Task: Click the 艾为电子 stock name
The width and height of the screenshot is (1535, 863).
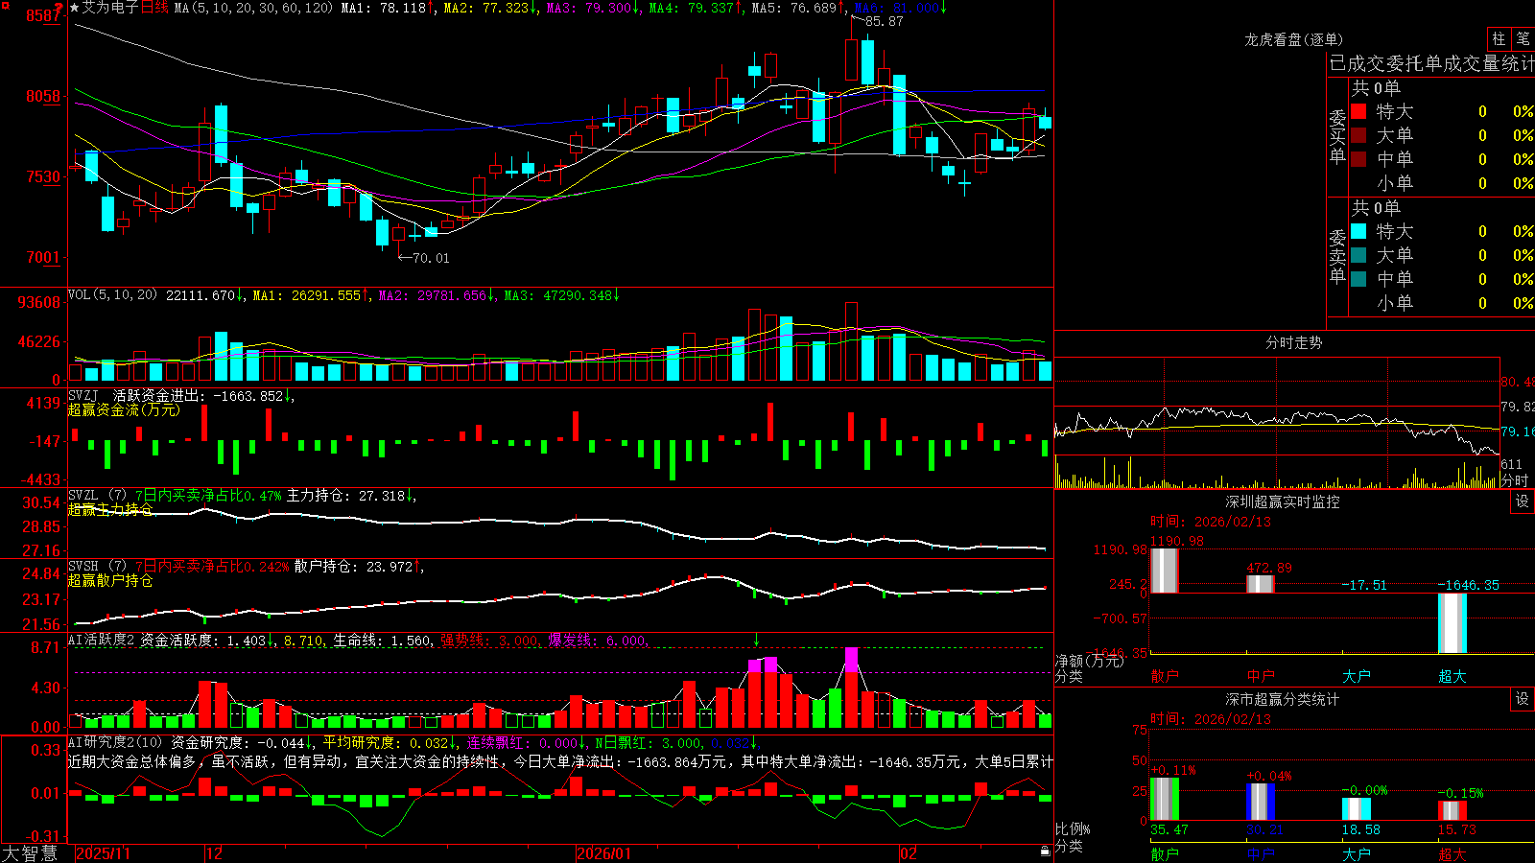Action: 110,8
